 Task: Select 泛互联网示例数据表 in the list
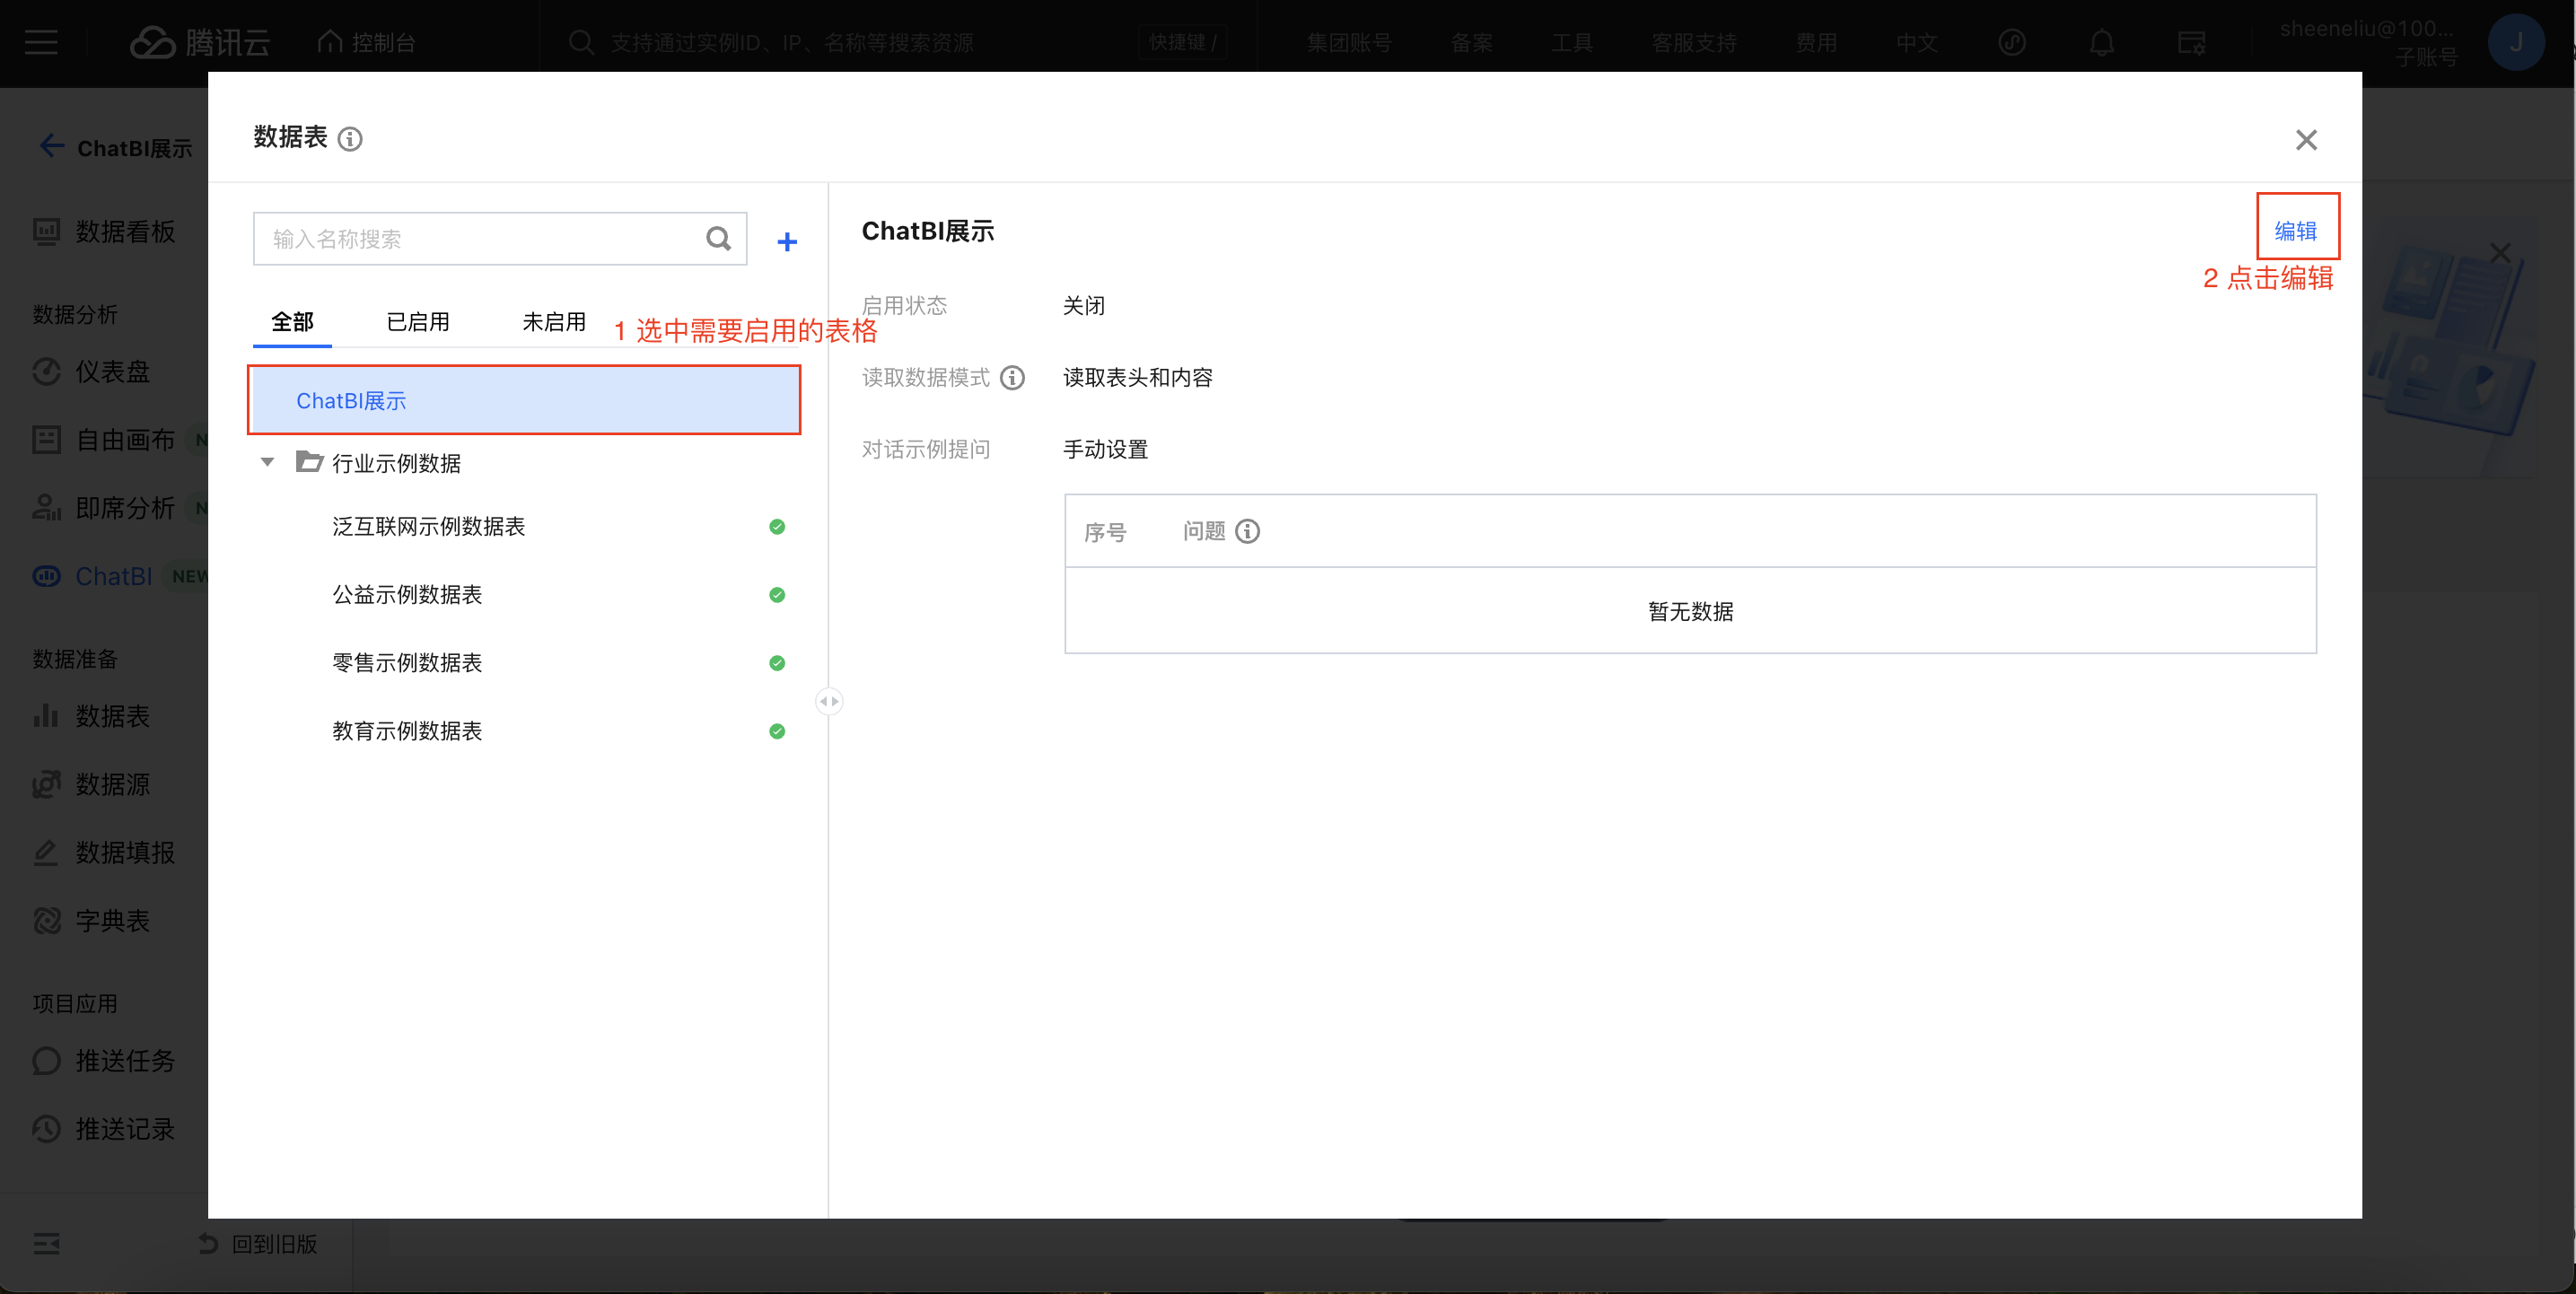428,526
